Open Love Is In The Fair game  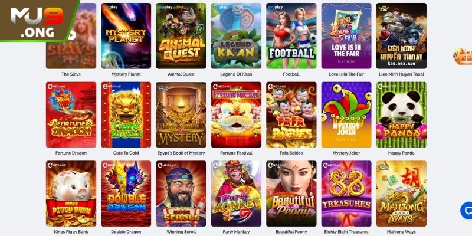point(346,36)
